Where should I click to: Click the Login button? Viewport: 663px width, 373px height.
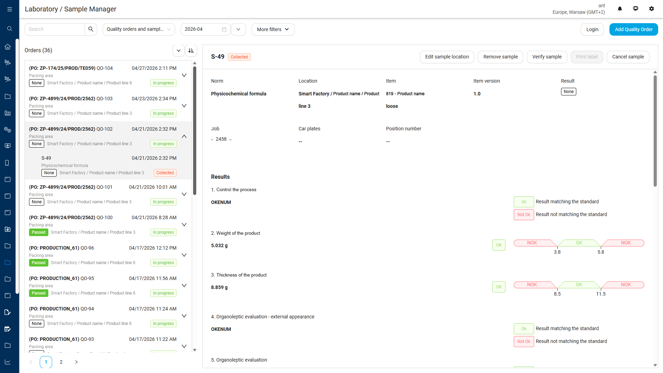[592, 29]
